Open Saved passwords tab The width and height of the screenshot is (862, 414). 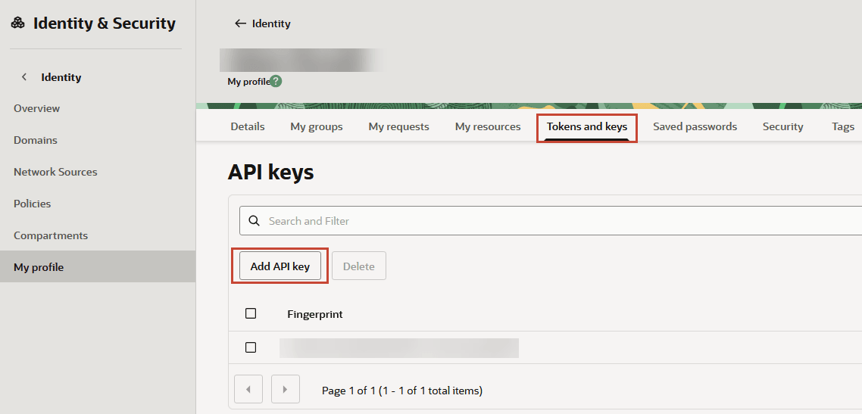point(695,127)
